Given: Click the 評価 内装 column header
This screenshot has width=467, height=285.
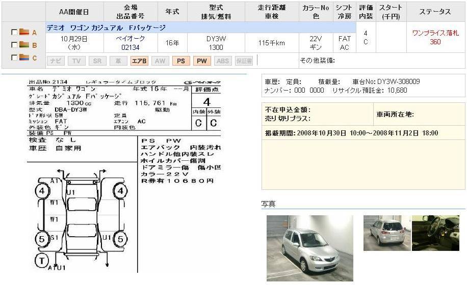Looking at the screenshot, I should [366, 12].
